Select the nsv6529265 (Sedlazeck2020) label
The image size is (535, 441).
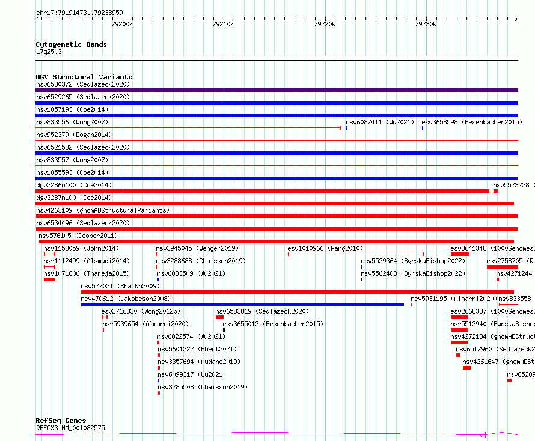pyautogui.click(x=83, y=97)
